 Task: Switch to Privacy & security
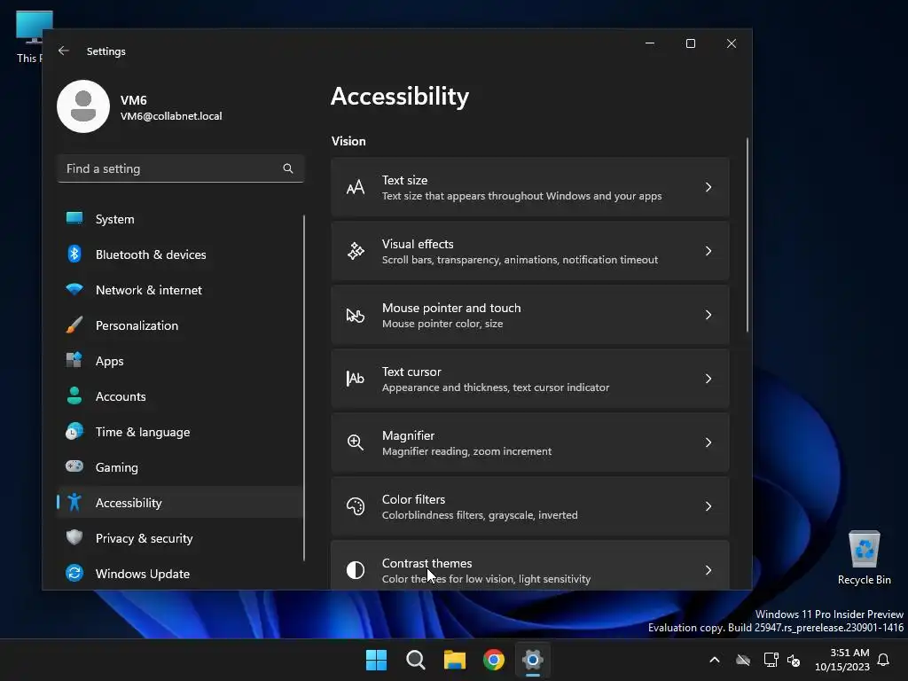tap(180, 538)
